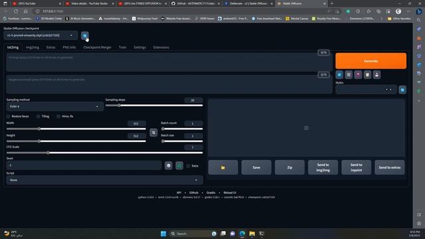Switch to Extras tab
The width and height of the screenshot is (425, 239).
(50, 47)
